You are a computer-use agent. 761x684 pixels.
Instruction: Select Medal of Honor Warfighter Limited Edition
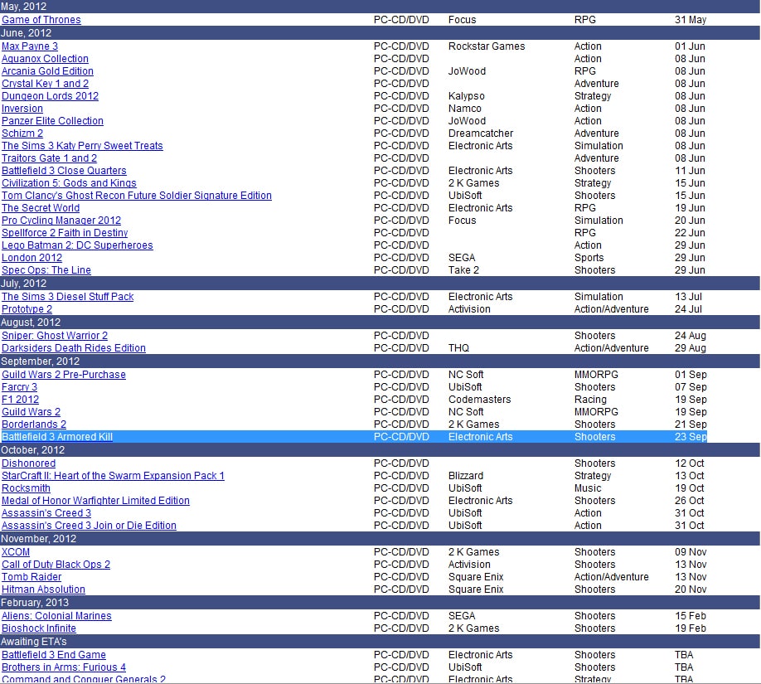pos(95,501)
